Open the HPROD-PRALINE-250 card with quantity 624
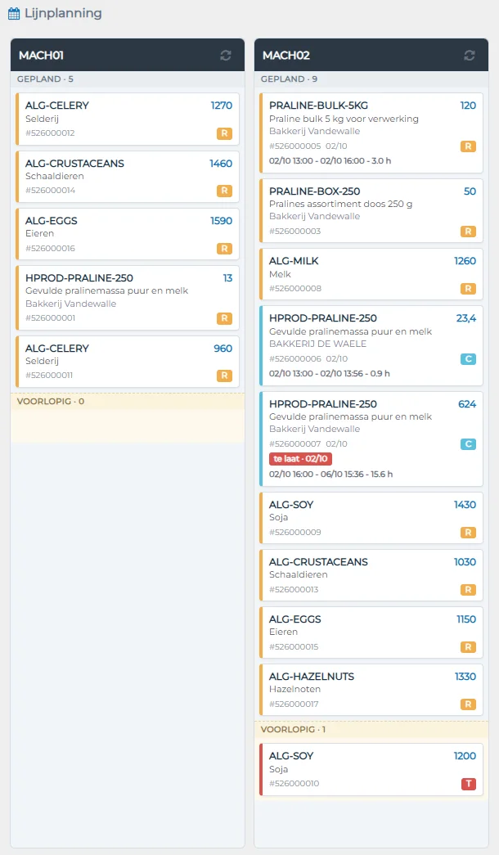This screenshot has width=499, height=855. 371,439
